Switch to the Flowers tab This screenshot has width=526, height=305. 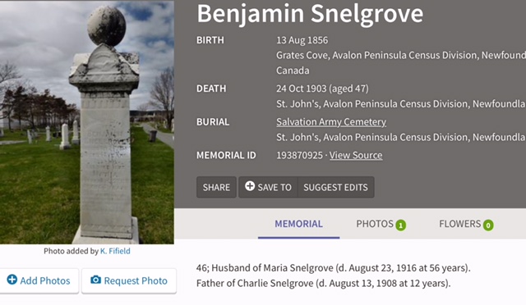(x=466, y=224)
